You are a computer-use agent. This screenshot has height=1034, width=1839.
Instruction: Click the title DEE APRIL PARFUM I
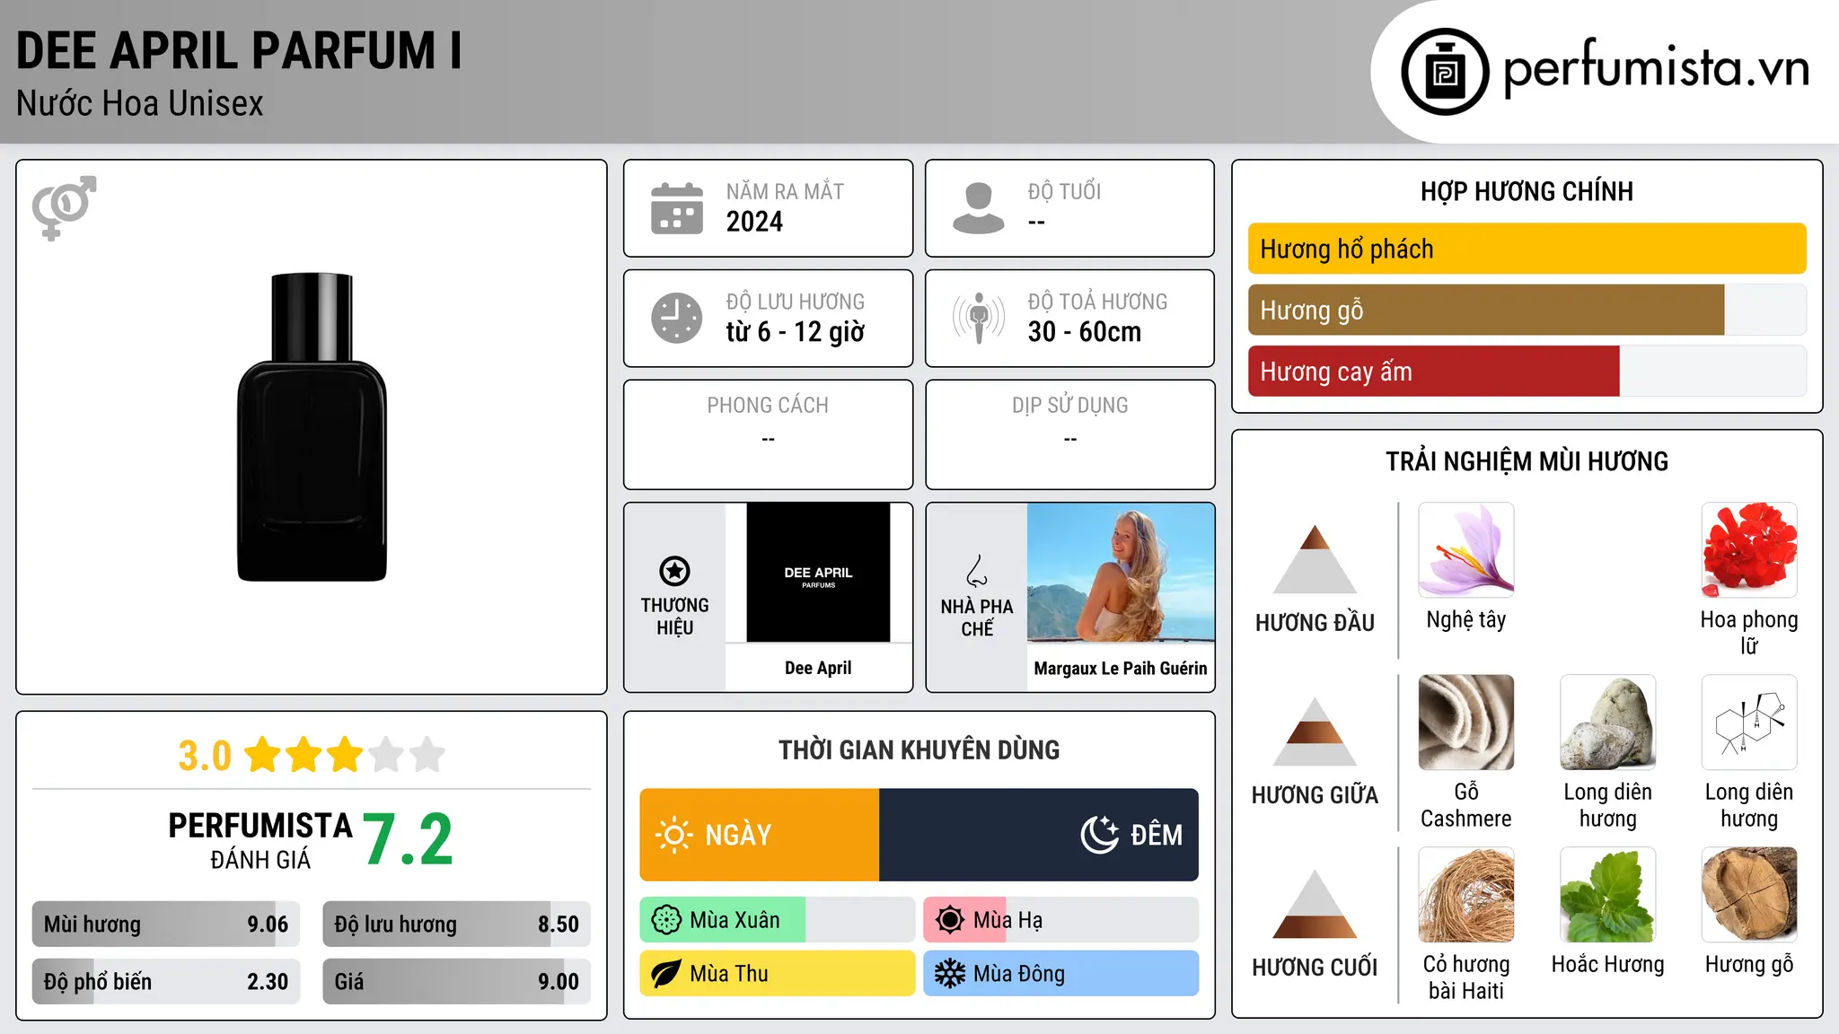239,51
